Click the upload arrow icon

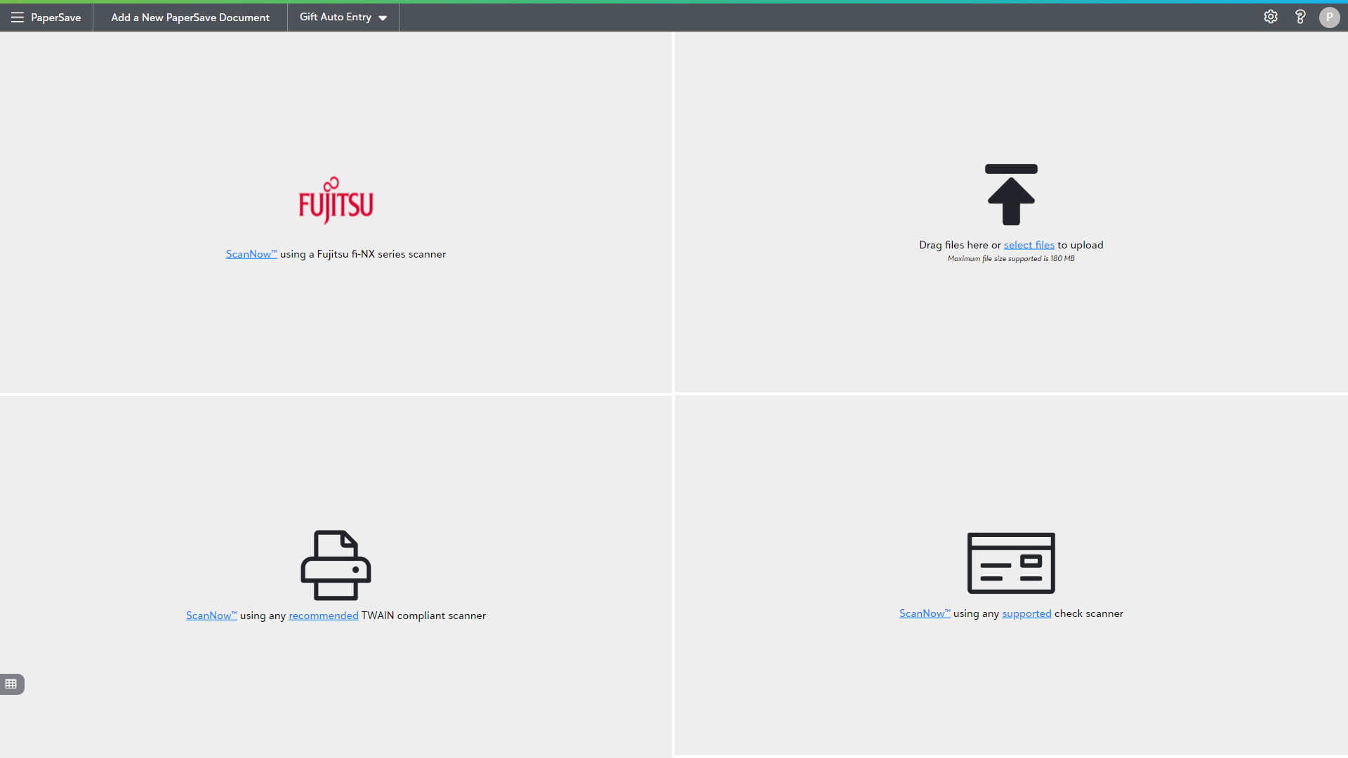pos(1011,194)
